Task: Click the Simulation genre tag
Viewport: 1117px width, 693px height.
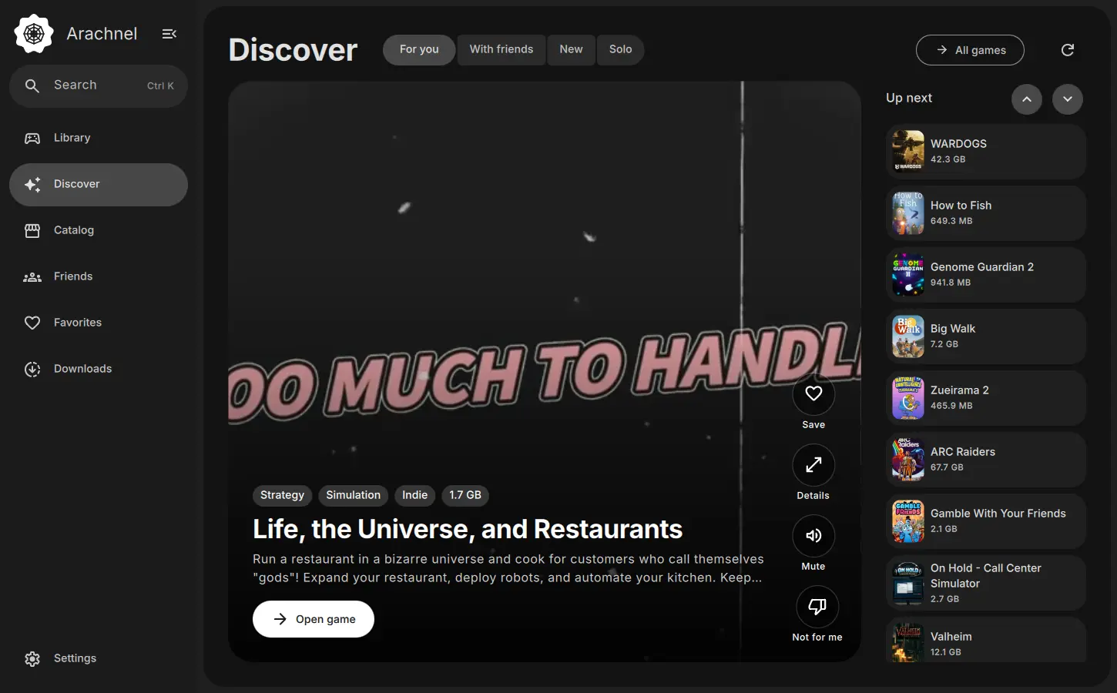Action: pos(353,495)
